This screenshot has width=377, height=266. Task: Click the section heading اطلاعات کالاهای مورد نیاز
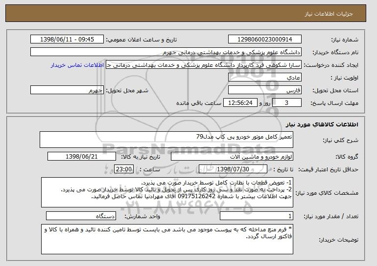(x=322, y=124)
